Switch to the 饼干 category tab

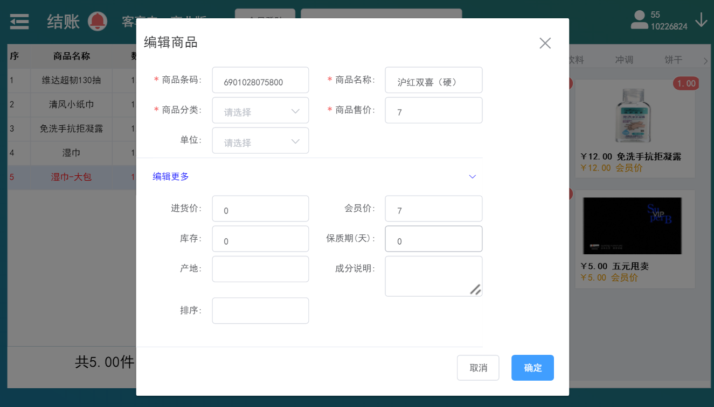673,60
